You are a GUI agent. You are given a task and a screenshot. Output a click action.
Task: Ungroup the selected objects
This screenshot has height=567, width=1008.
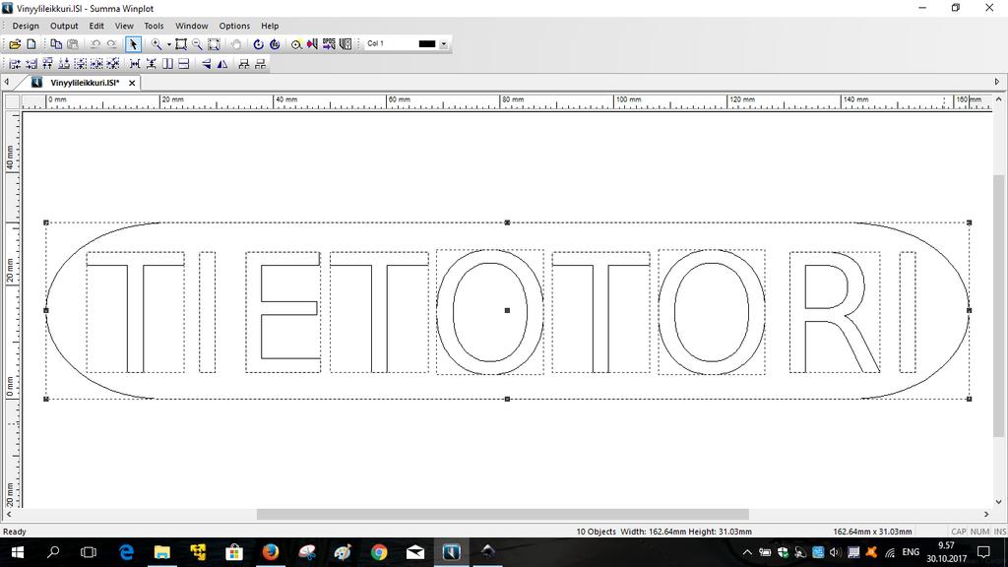260,64
